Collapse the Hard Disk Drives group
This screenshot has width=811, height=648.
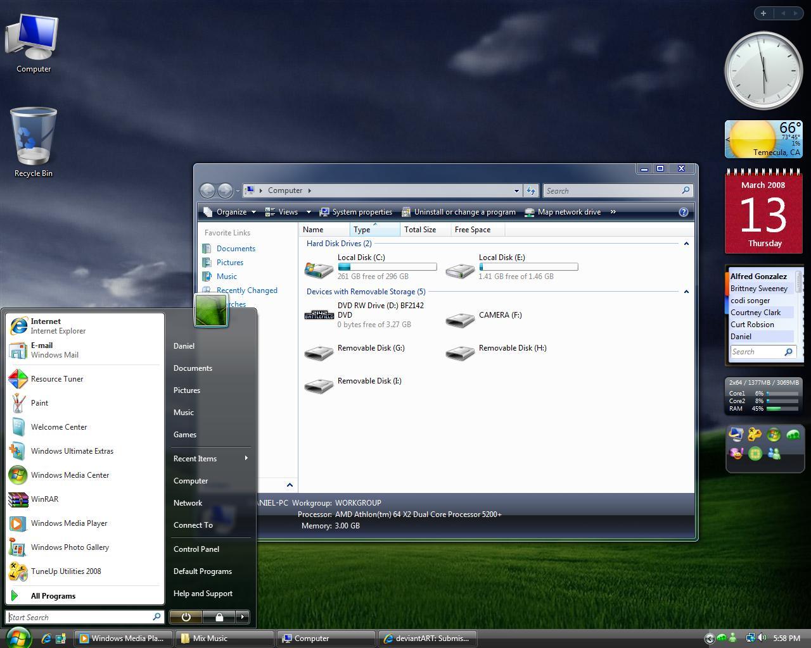coord(686,244)
